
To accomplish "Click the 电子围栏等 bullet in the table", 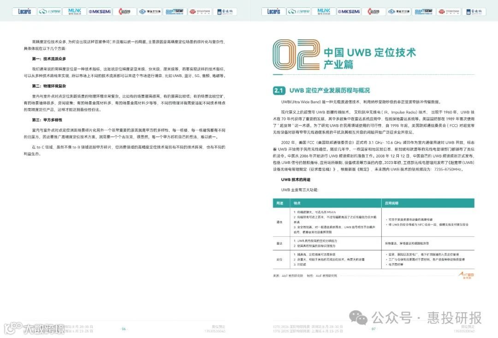I will click(394, 265).
